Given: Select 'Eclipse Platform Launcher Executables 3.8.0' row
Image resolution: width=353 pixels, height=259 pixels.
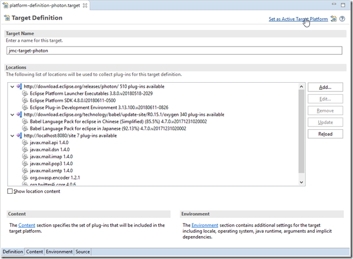Looking at the screenshot, I should click(91, 94).
